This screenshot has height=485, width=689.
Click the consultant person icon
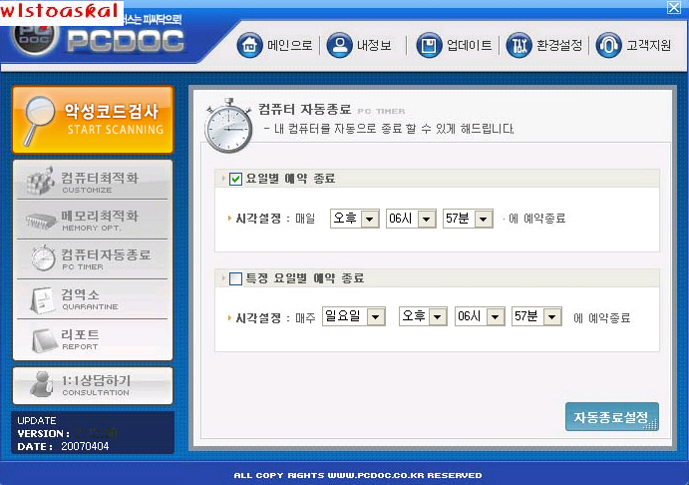coord(43,384)
